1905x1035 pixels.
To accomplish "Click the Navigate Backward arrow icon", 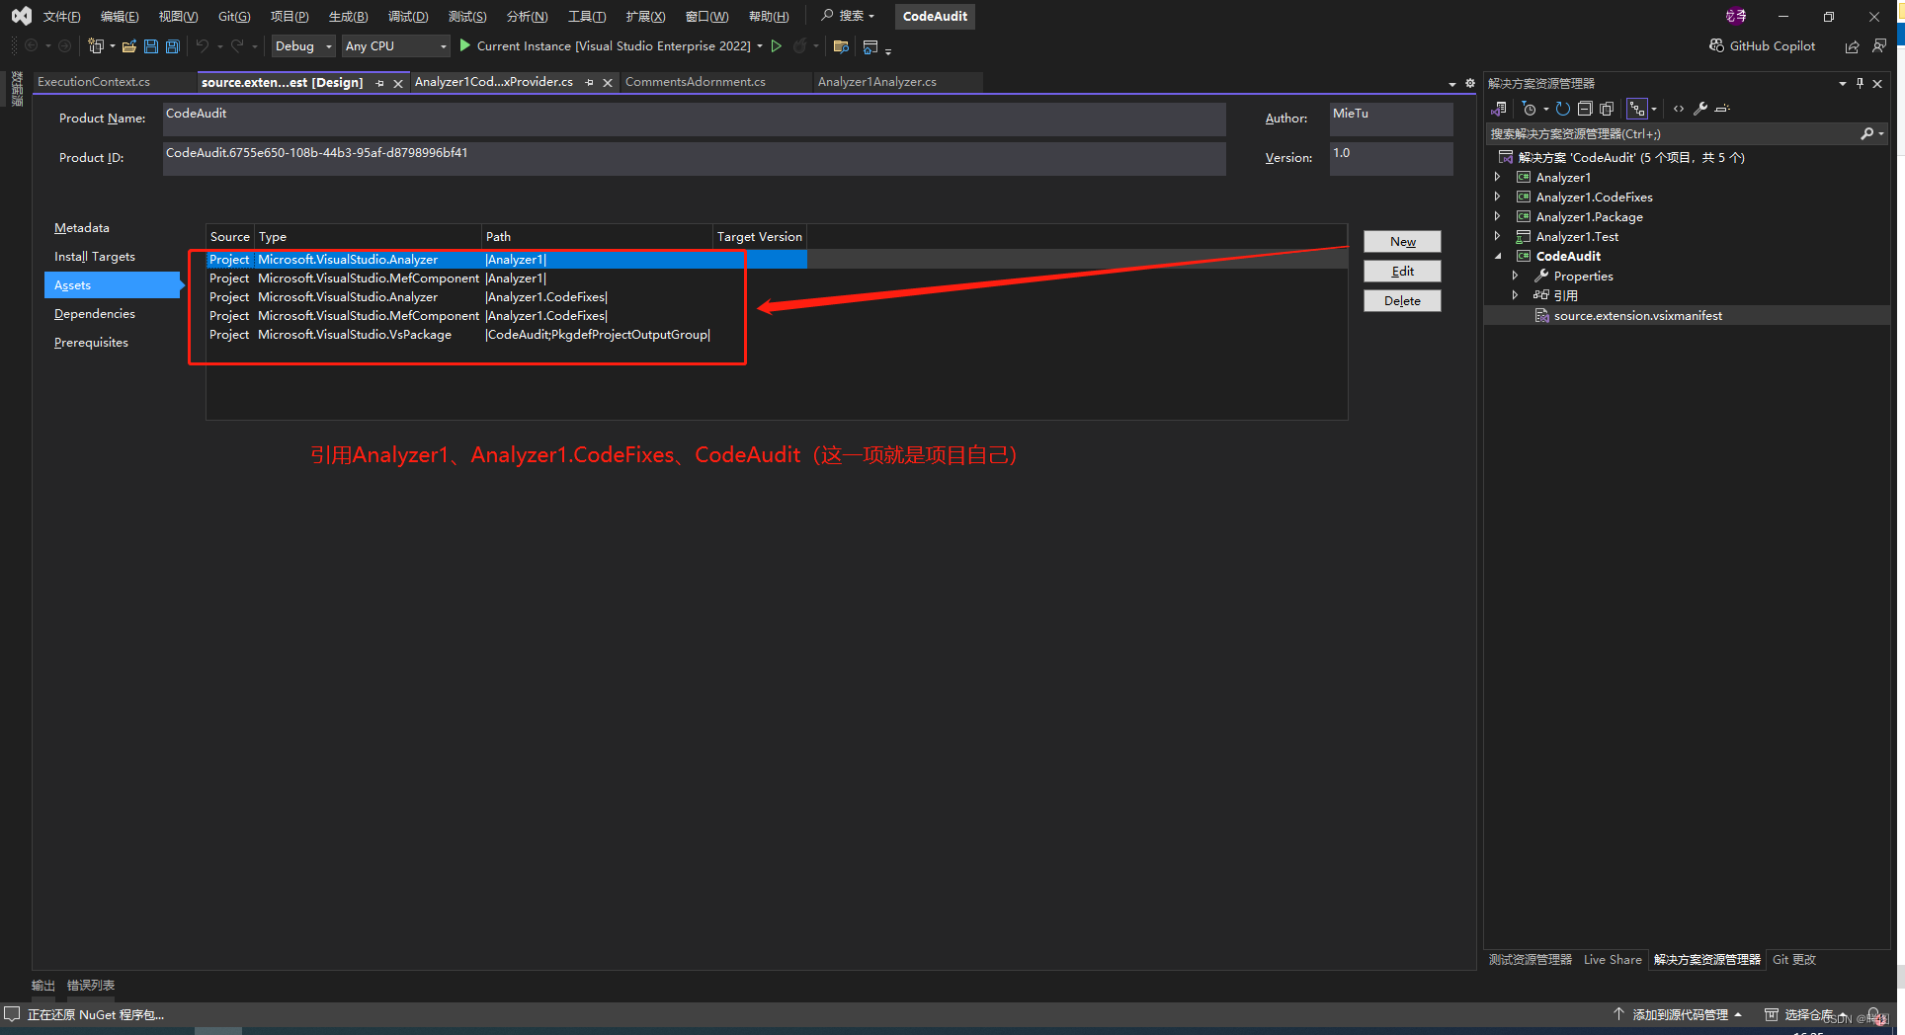I will 31,45.
